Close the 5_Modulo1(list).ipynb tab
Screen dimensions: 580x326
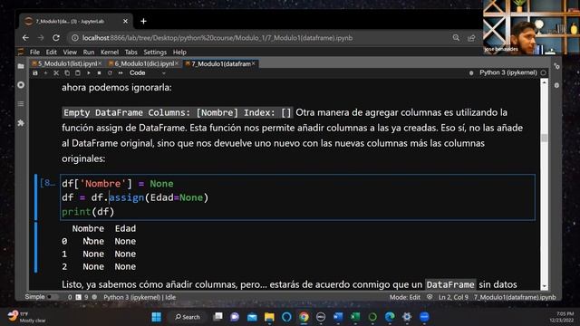tap(101, 64)
